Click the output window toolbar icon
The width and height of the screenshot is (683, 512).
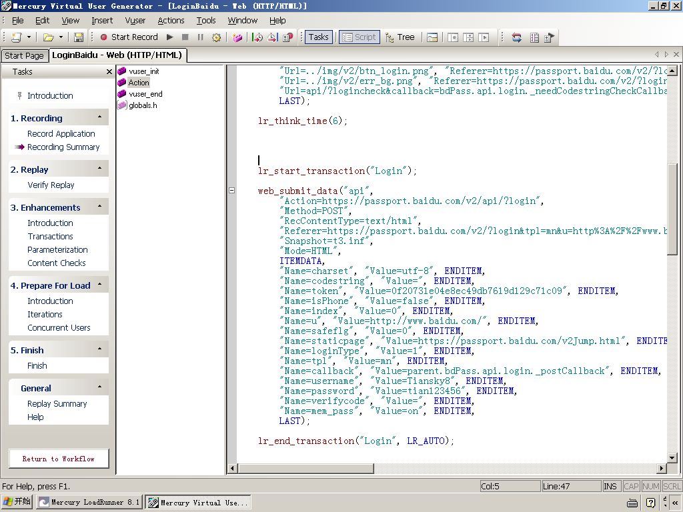click(432, 37)
